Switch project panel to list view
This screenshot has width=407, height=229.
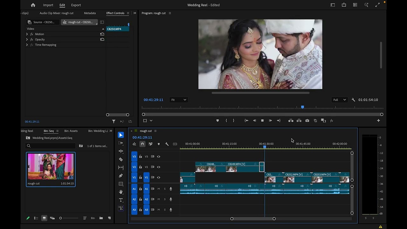point(36,218)
